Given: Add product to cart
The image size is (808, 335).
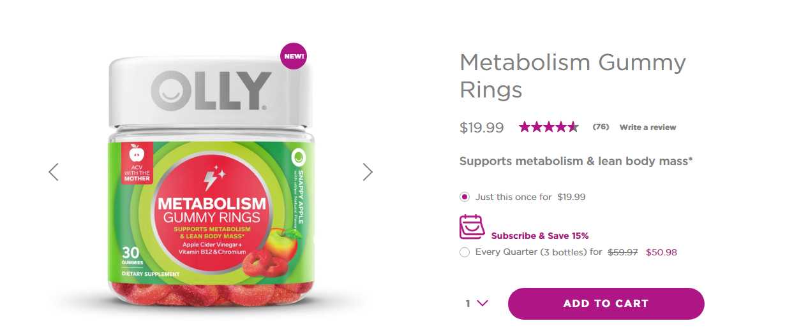Looking at the screenshot, I should pyautogui.click(x=606, y=304).
